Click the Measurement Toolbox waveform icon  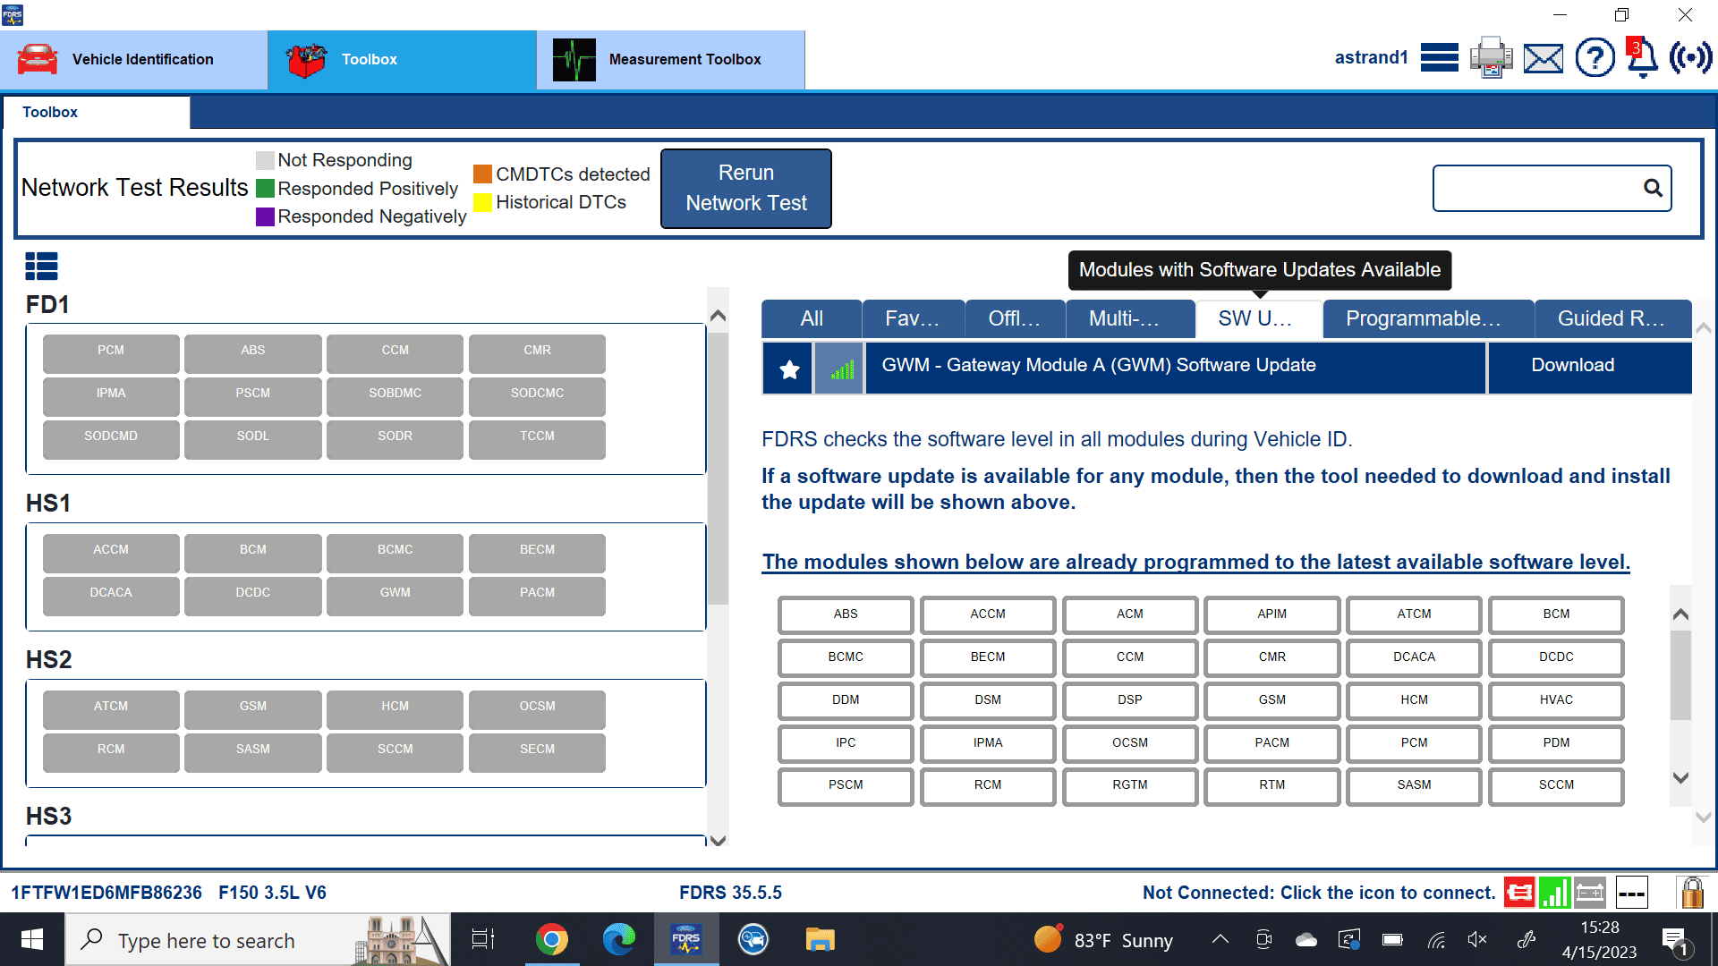point(574,59)
